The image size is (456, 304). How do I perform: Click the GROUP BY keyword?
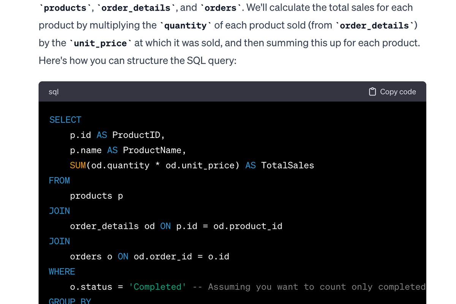coord(70,301)
